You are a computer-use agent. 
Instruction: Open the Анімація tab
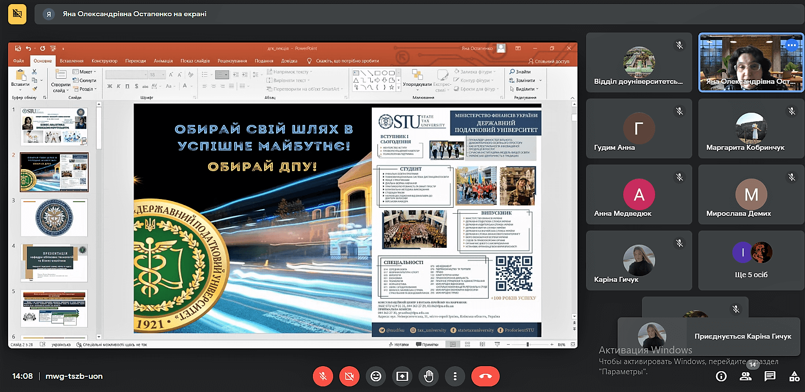pyautogui.click(x=164, y=61)
